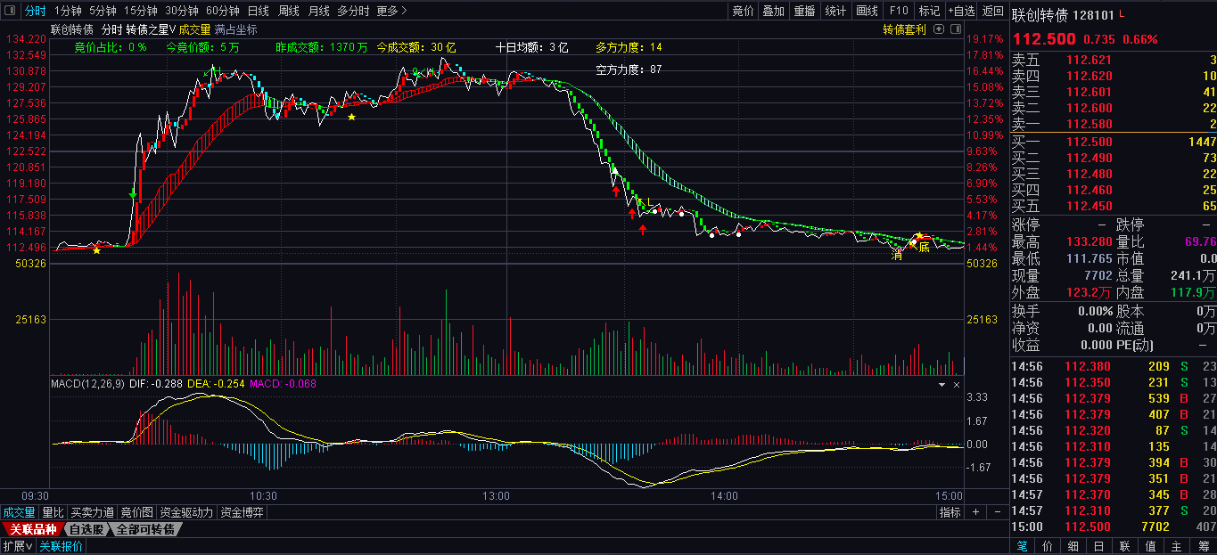The height and width of the screenshot is (555, 1217).
Task: Select the 价 price distribution tab icon
Action: point(1047,546)
